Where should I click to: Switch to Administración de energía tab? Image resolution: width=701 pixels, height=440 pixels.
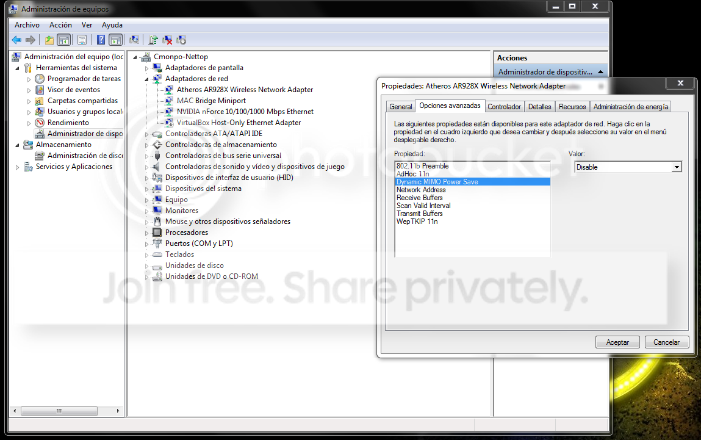(631, 107)
